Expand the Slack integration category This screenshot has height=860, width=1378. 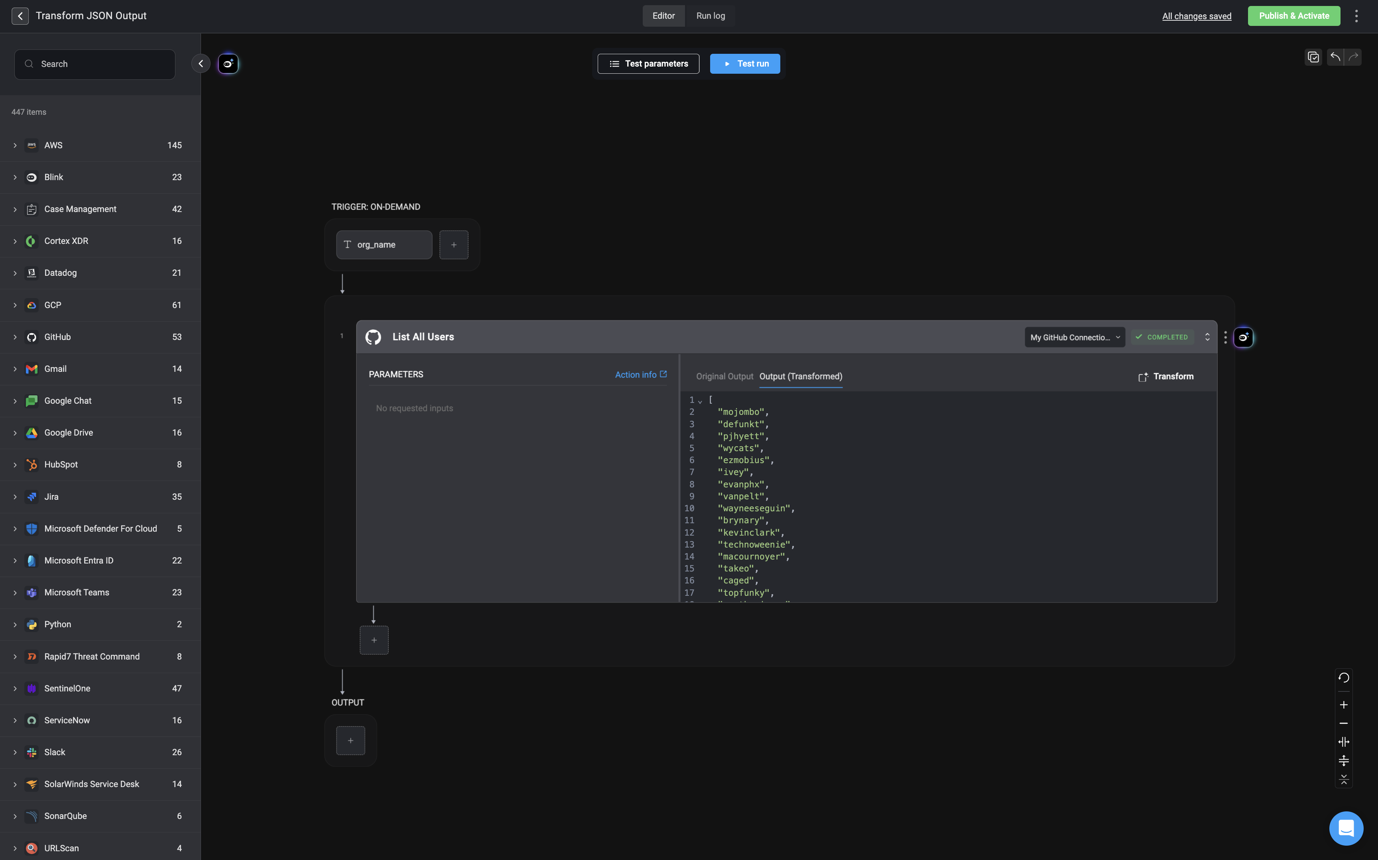(x=16, y=752)
